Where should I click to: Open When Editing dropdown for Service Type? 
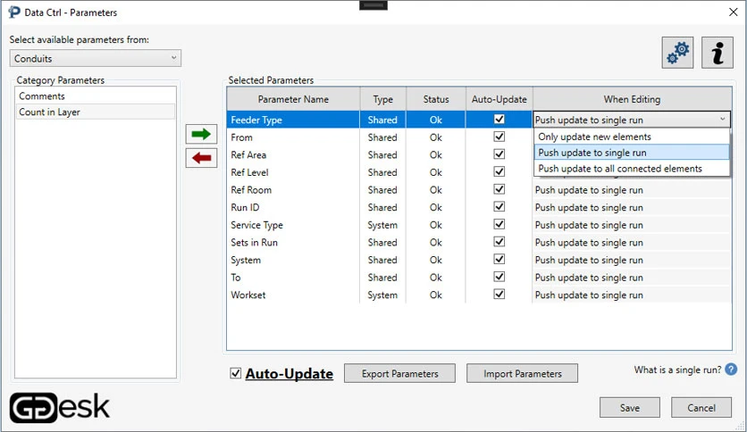point(631,225)
